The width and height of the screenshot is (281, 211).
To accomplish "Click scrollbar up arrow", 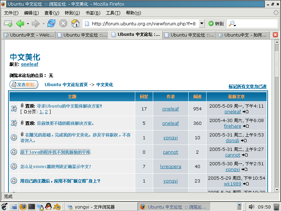I will [277, 42].
